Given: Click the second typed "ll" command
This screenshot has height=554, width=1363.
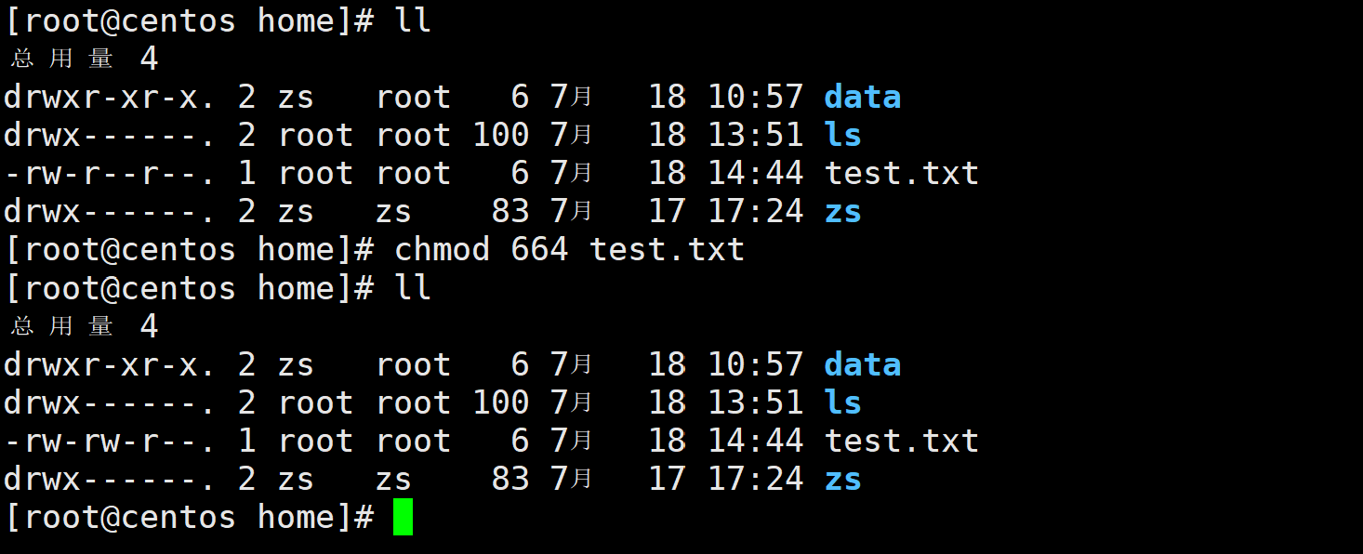Looking at the screenshot, I should (x=413, y=288).
